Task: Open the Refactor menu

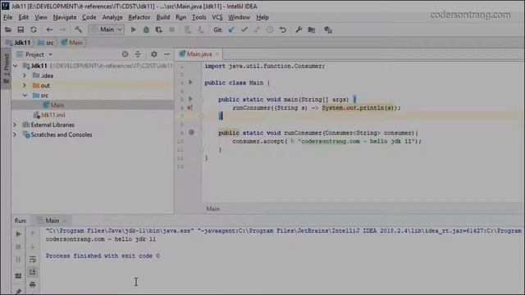Action: tap(139, 17)
